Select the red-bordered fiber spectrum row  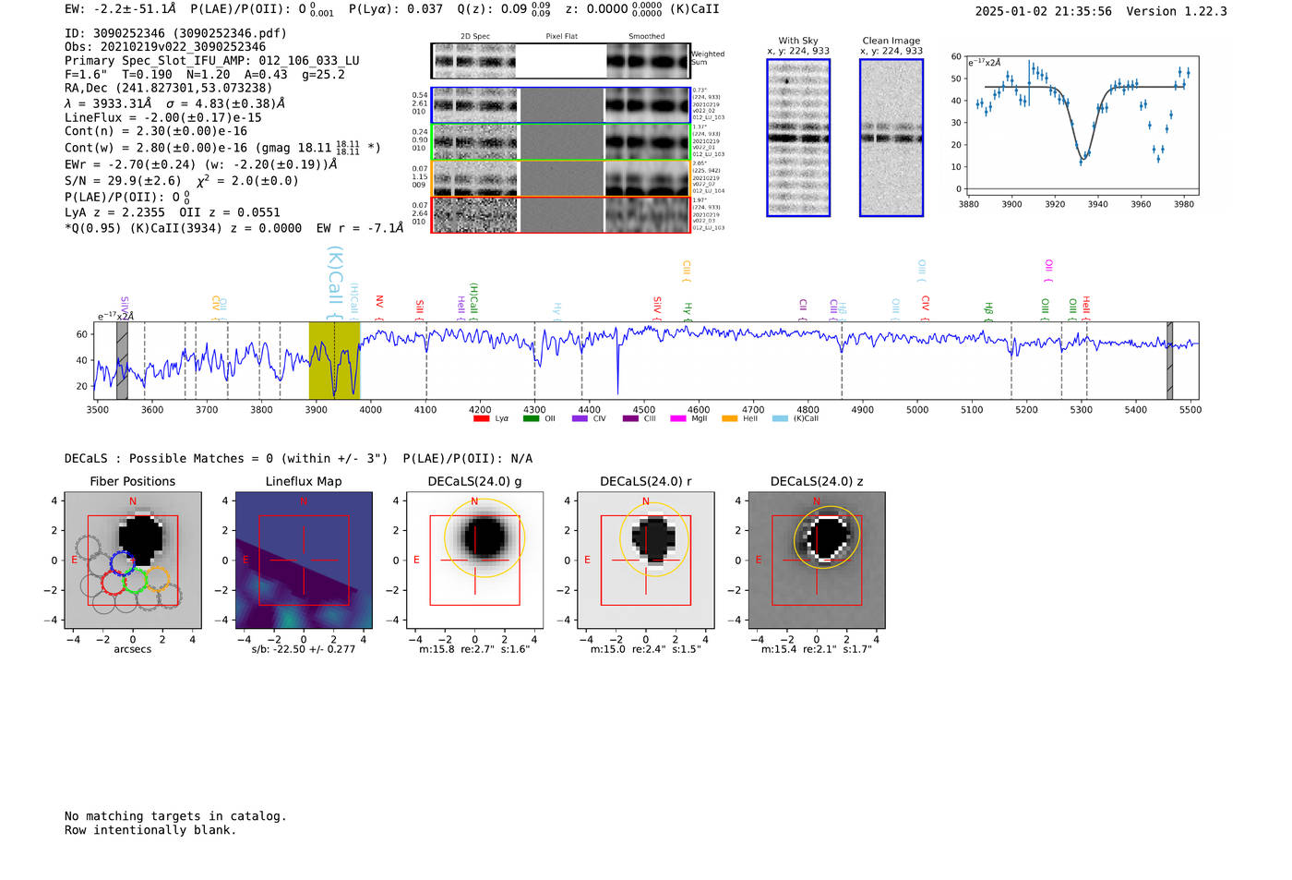(x=560, y=214)
